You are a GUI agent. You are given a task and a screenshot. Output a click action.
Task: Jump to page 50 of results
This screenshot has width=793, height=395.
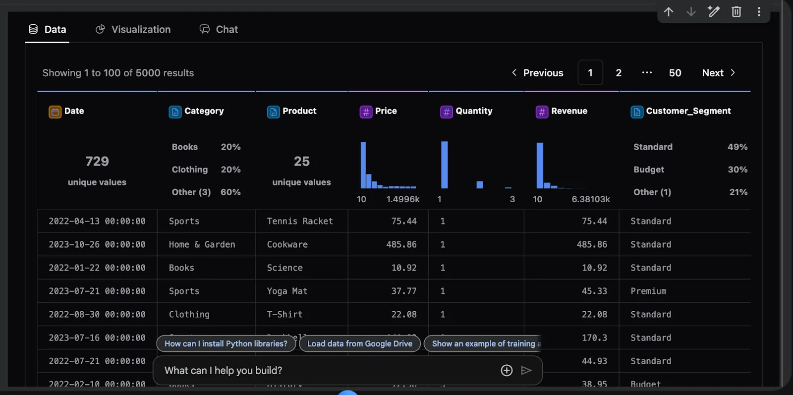tap(675, 73)
